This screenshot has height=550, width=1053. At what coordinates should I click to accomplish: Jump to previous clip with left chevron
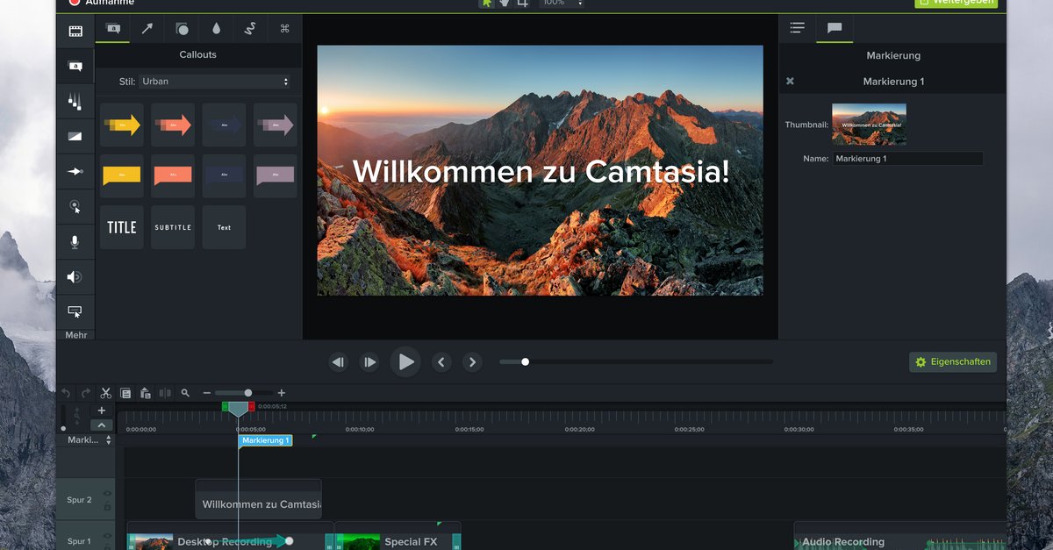pos(441,361)
